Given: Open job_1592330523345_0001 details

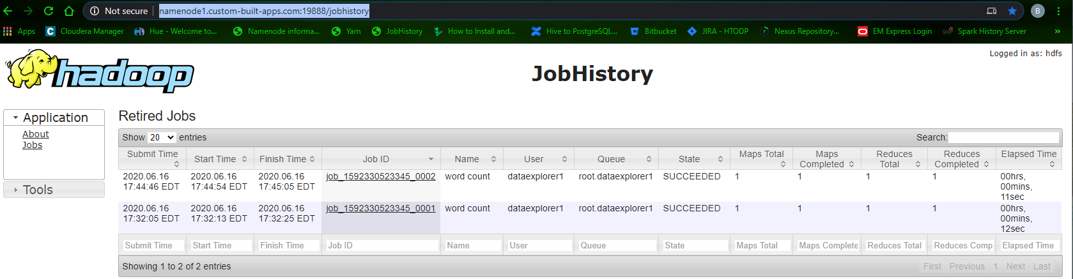Looking at the screenshot, I should point(381,208).
